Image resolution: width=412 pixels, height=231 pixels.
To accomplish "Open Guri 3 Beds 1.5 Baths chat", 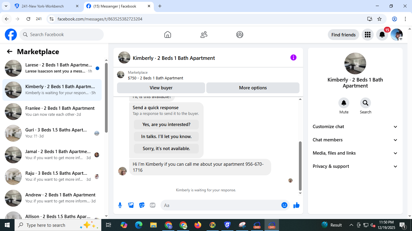I will pyautogui.click(x=52, y=133).
